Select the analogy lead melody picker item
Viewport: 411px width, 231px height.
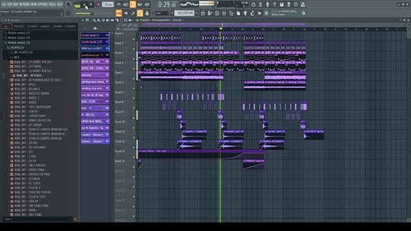(x=94, y=81)
